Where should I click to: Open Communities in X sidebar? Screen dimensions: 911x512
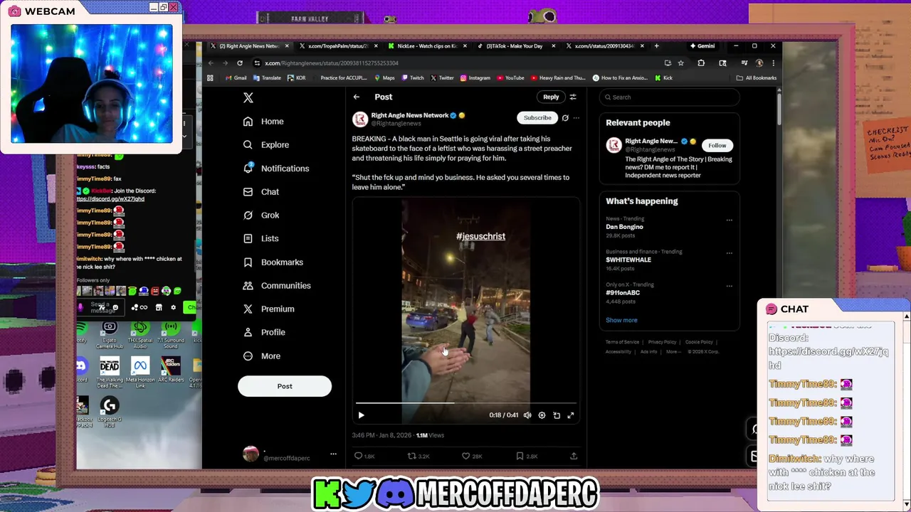277,286
